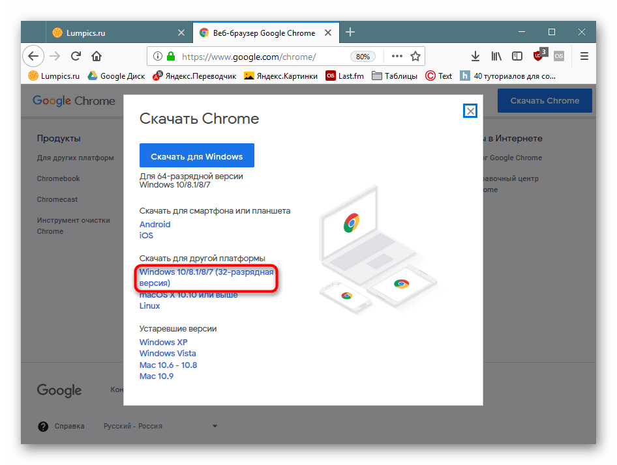
Task: Open the Mac 10.9 link
Action: tap(157, 376)
